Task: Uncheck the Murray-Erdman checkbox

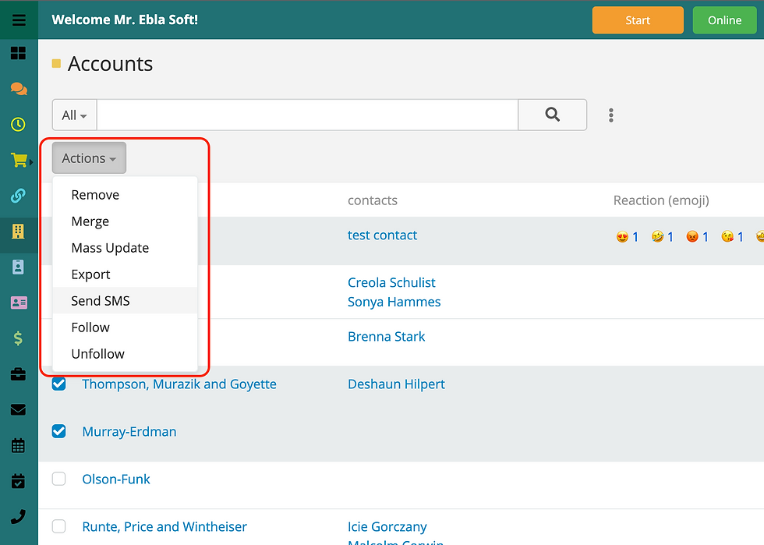Action: pos(59,431)
